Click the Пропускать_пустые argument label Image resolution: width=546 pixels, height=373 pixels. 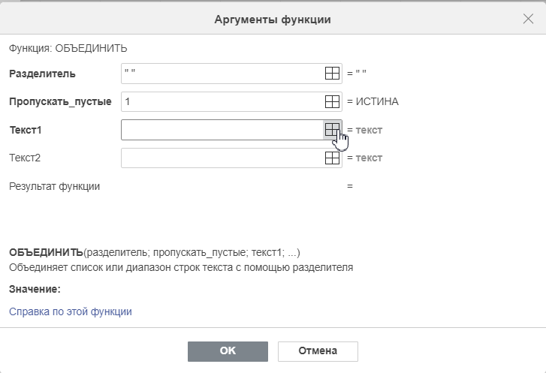click(x=60, y=101)
